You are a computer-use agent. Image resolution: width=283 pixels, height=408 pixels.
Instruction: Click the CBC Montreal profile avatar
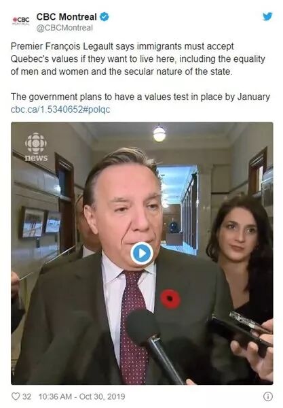(x=21, y=20)
